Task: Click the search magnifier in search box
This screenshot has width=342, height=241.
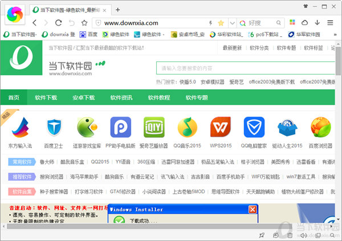Action: 279,23
